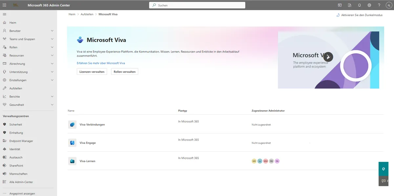Viewport: 394px width, 196px height.
Task: Collapse the navigation hamburger menu
Action: click(5, 14)
